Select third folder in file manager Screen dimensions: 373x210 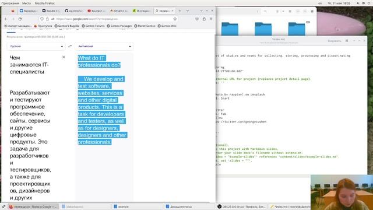click(x=297, y=29)
